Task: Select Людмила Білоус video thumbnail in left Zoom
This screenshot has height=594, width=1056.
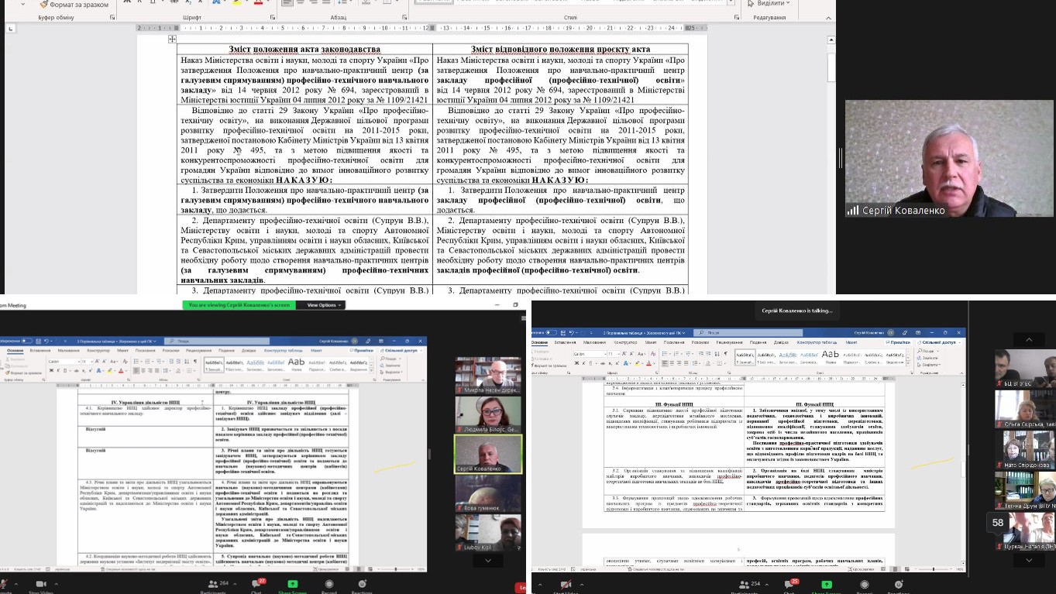Action: coord(487,415)
